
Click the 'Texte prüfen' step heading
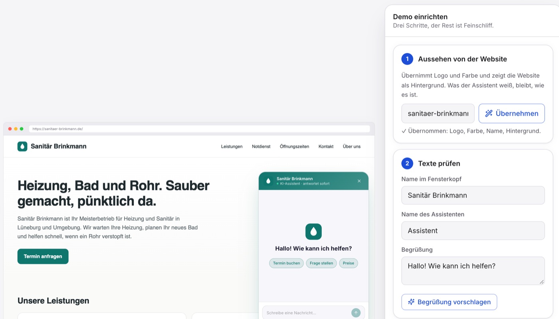[x=439, y=163]
